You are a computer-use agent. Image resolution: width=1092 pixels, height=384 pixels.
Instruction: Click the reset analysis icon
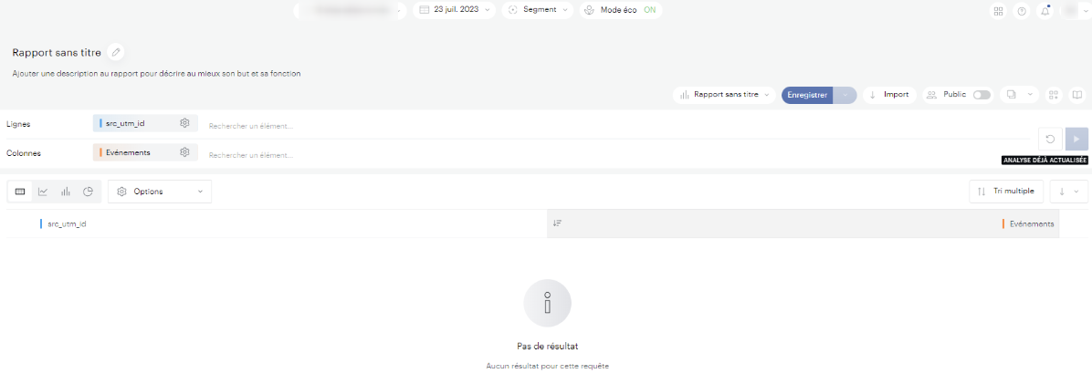click(x=1050, y=140)
